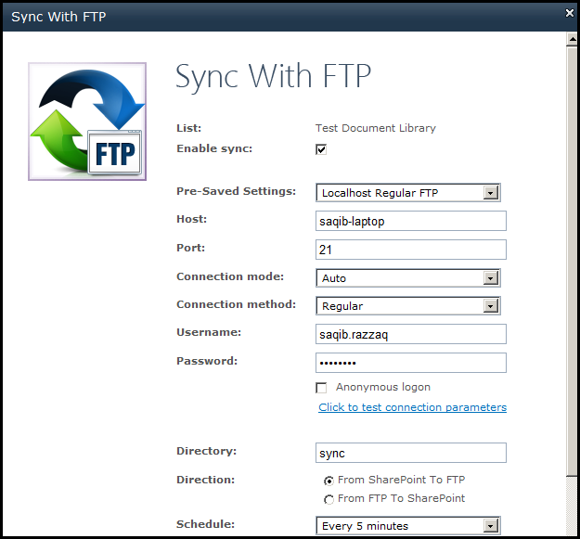Click the vertical scrollbar thumb
Image resolution: width=580 pixels, height=539 pixels.
coord(573,261)
